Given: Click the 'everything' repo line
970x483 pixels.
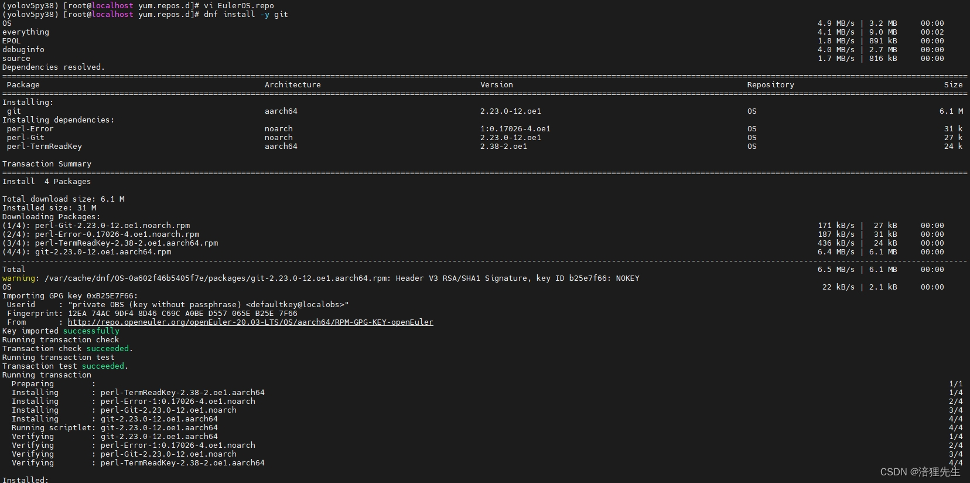Looking at the screenshot, I should point(26,32).
